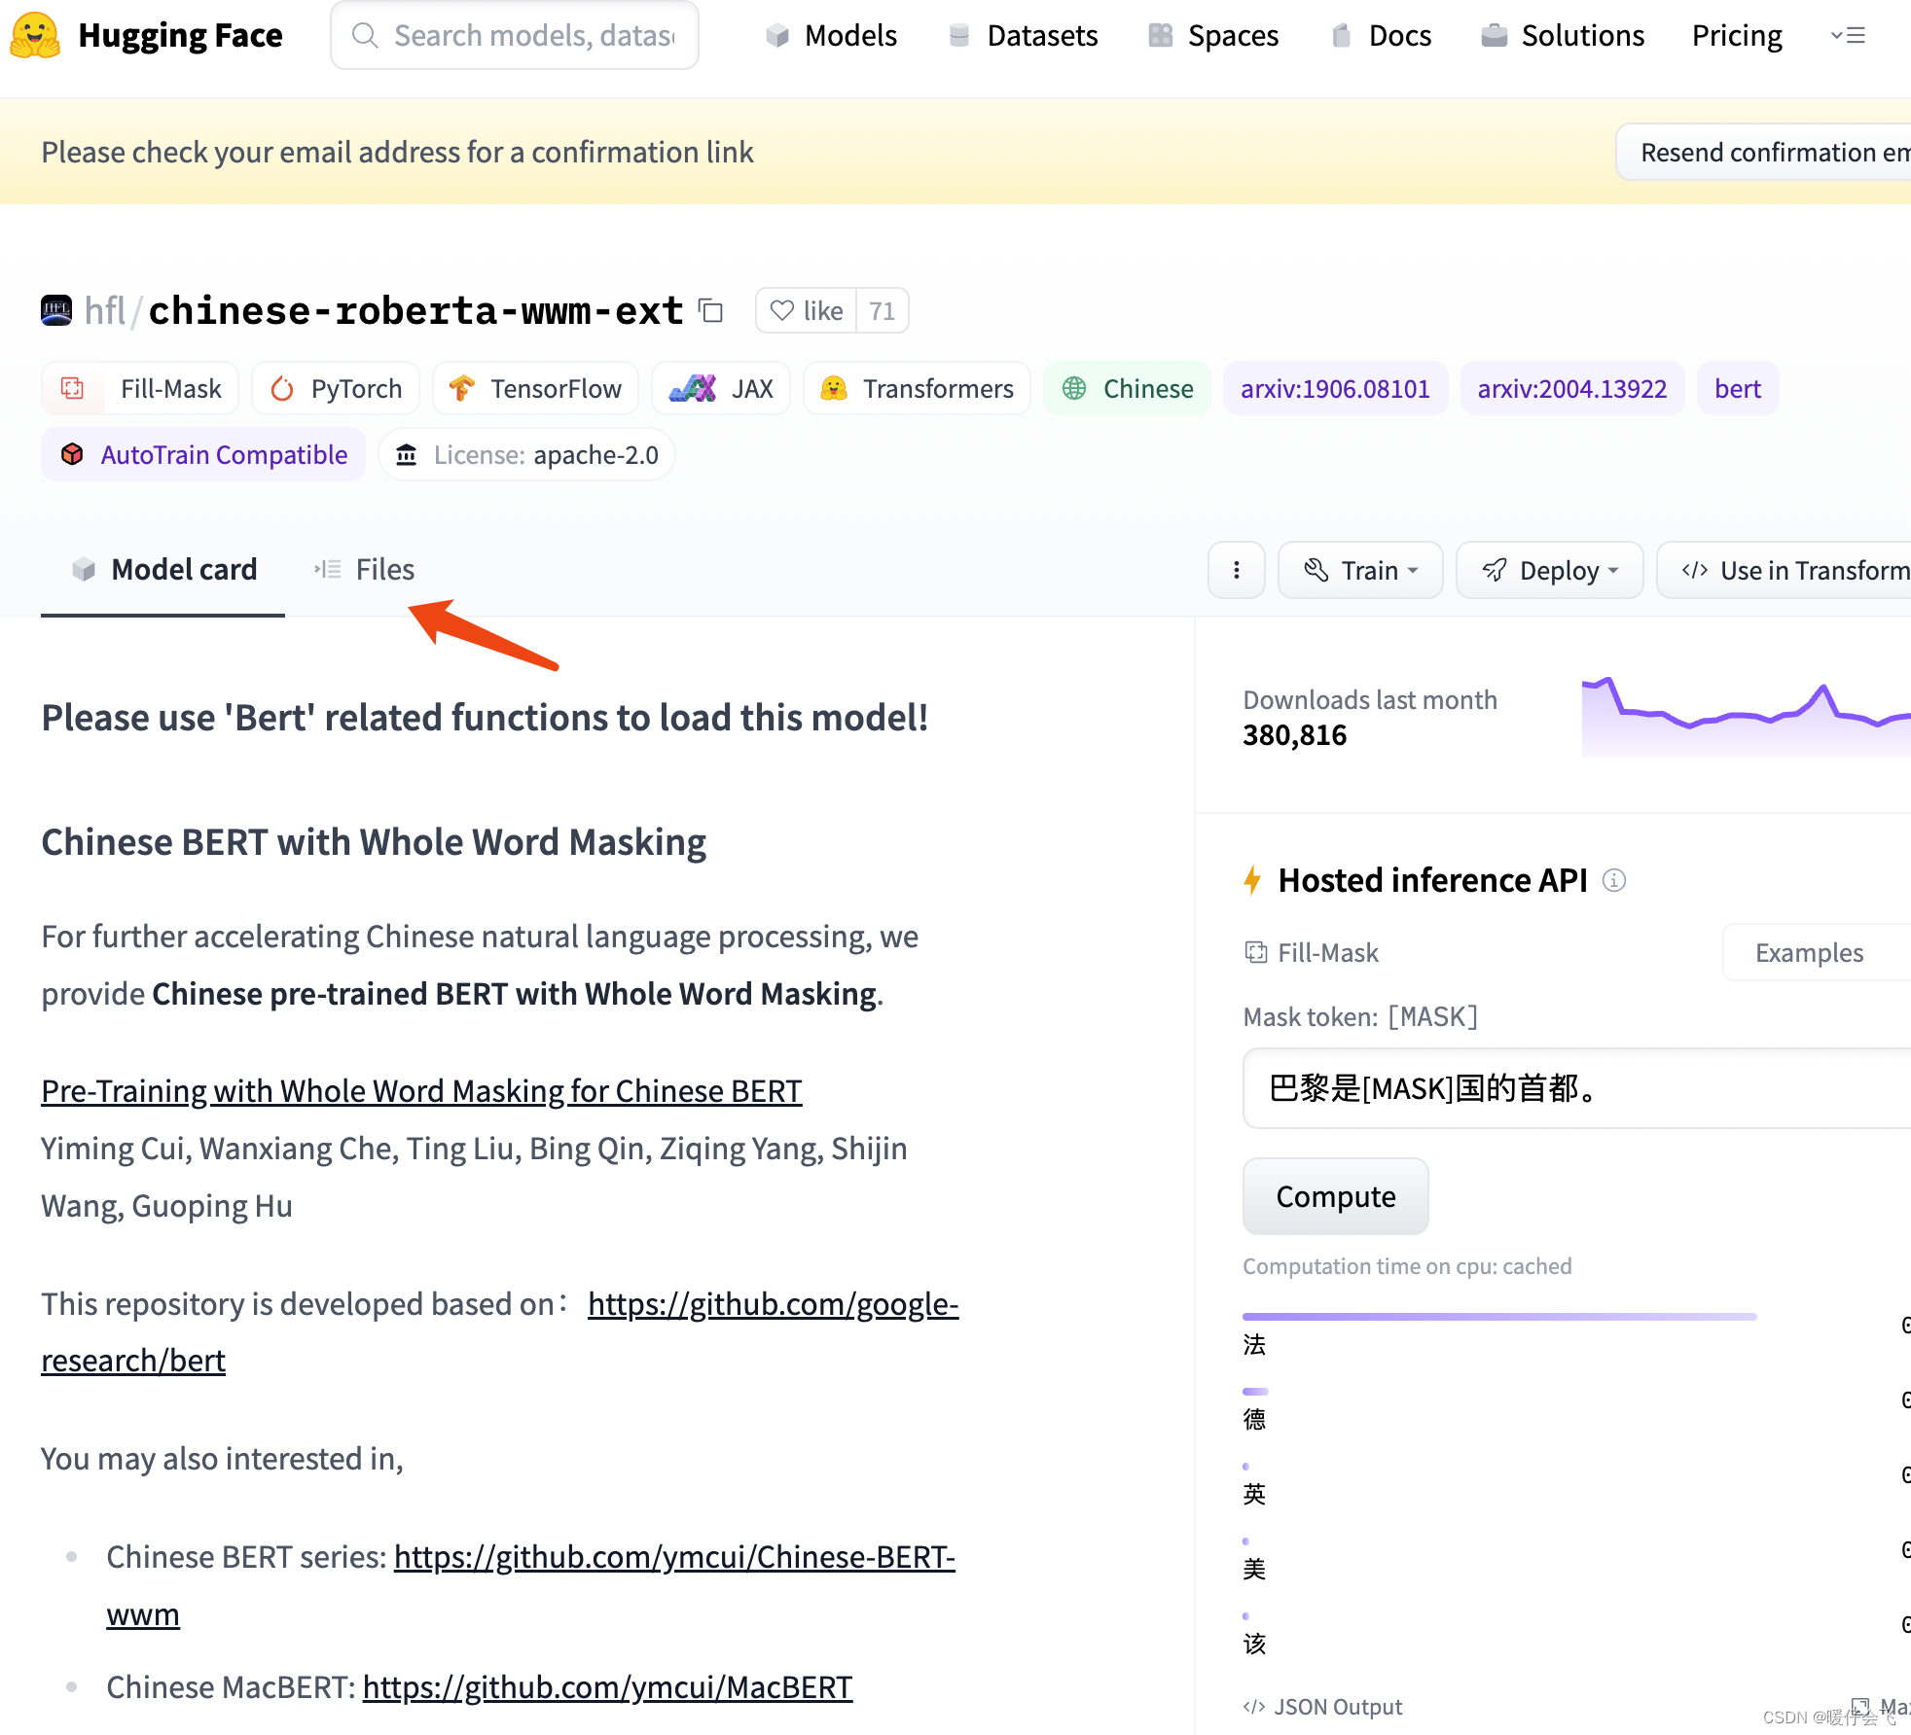Click the hfl organization avatar icon
The width and height of the screenshot is (1911, 1735).
point(56,311)
